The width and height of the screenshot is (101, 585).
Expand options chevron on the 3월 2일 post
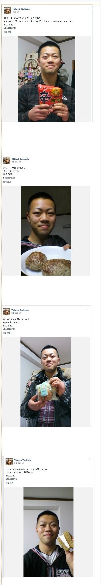pos(87,309)
